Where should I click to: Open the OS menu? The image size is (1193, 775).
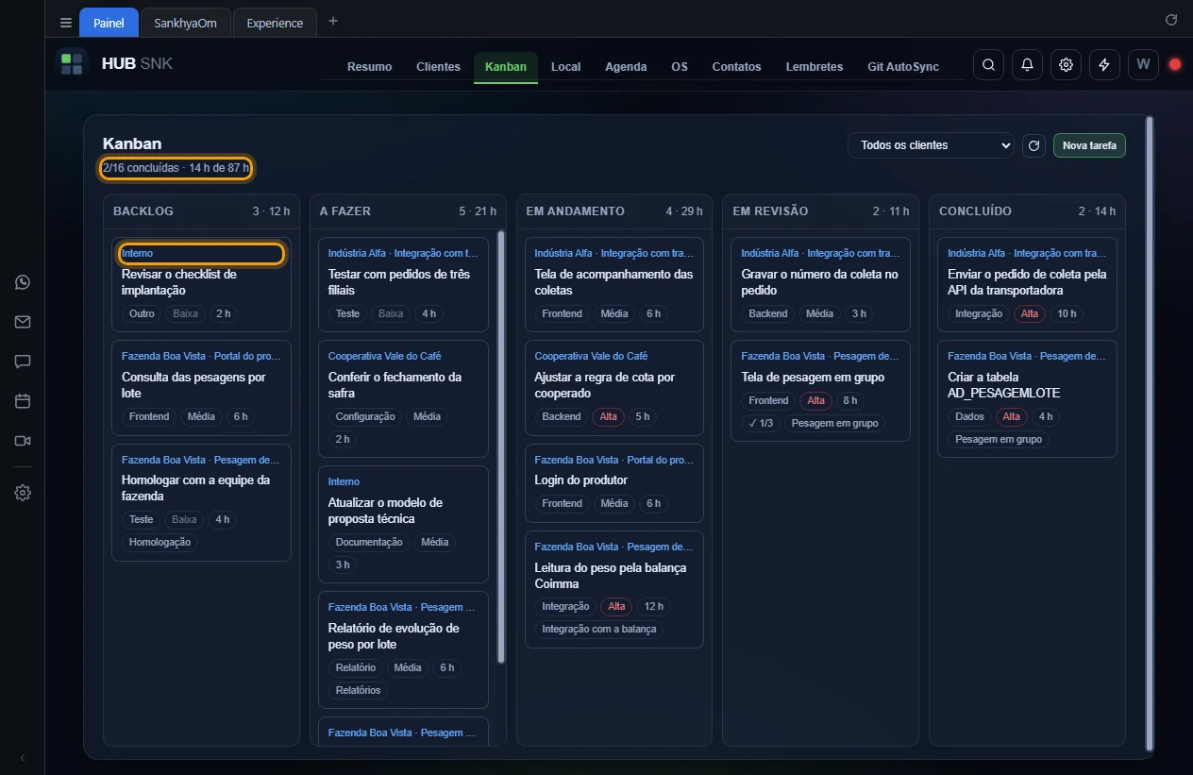coord(680,67)
